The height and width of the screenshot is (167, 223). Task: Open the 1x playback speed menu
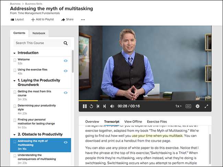178,106
